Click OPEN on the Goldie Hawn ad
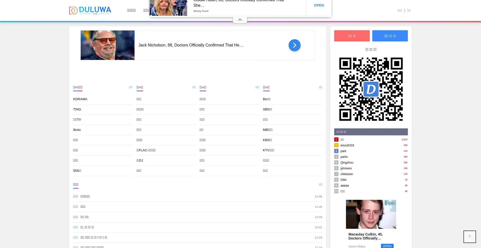Image resolution: width=481 pixels, height=248 pixels. [319, 5]
